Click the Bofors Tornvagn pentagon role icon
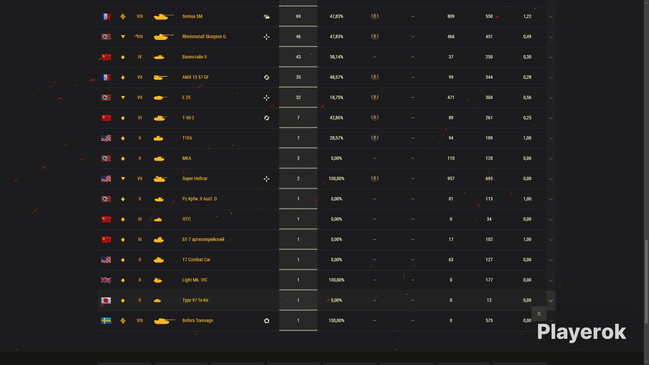 (266, 321)
